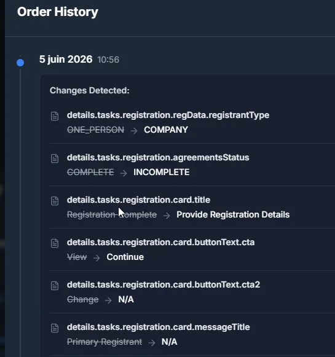
Task: Click the arrow between View and Continue
Action: [97, 257]
